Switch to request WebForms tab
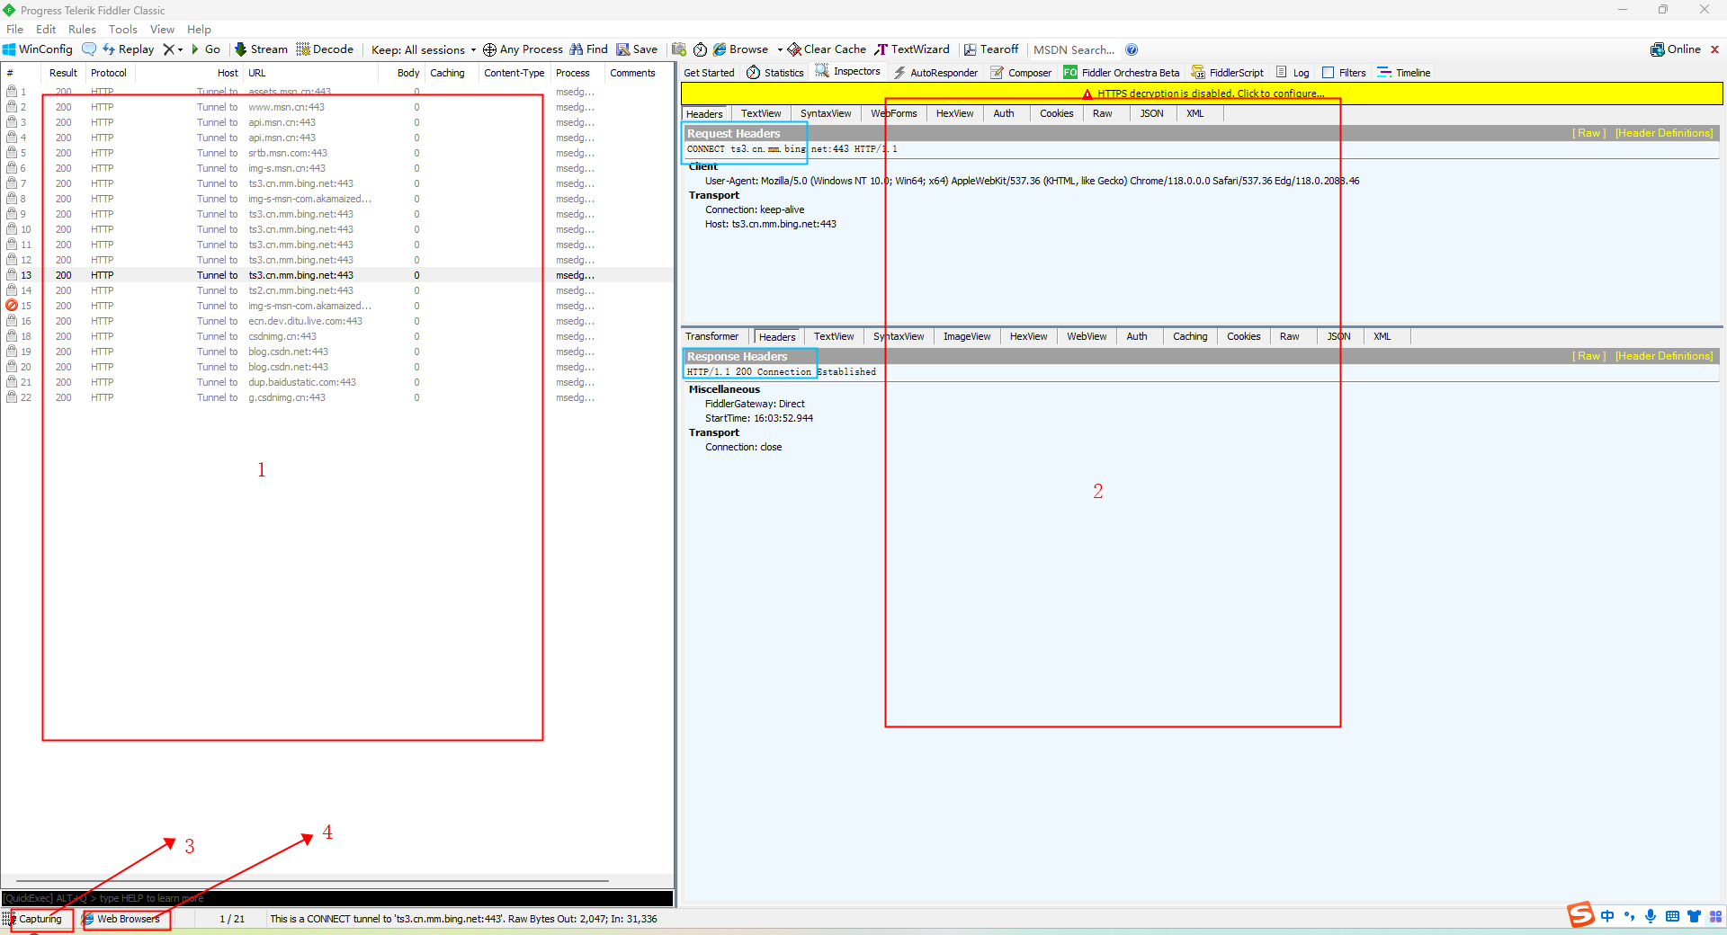The image size is (1727, 935). pyautogui.click(x=893, y=113)
